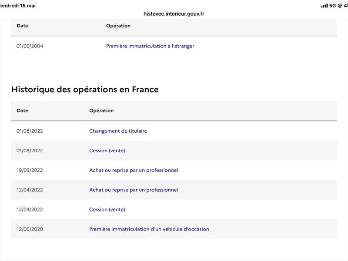Select 'Cession (vente)' dated 01/08/2022
Viewport: 348px width, 261px height.
[107, 151]
